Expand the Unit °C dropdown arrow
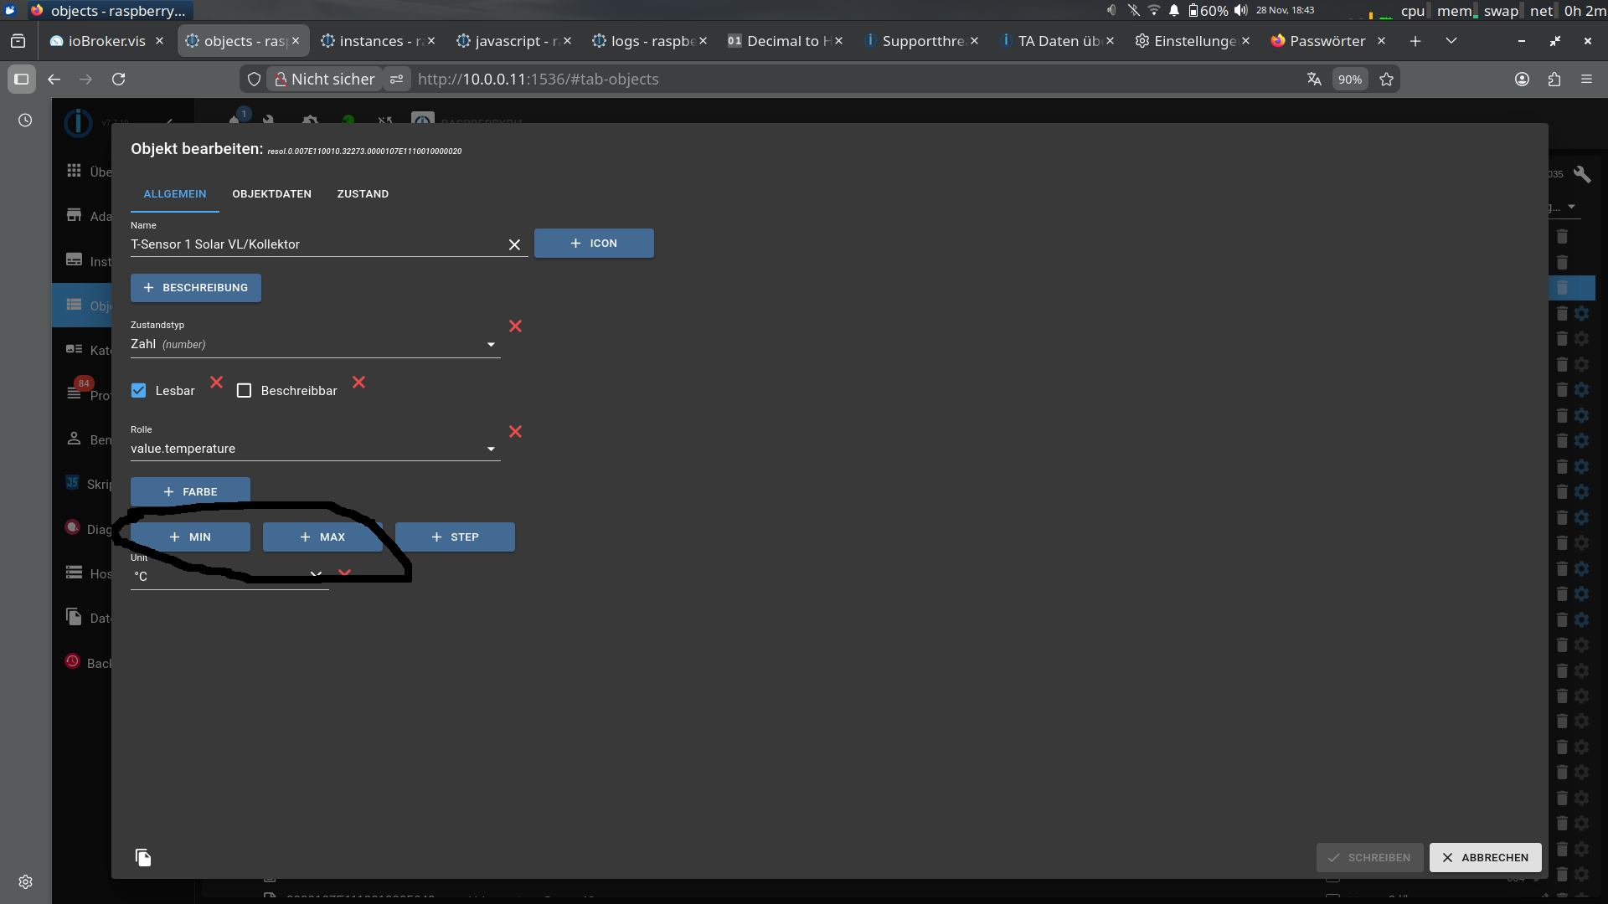 (x=316, y=575)
